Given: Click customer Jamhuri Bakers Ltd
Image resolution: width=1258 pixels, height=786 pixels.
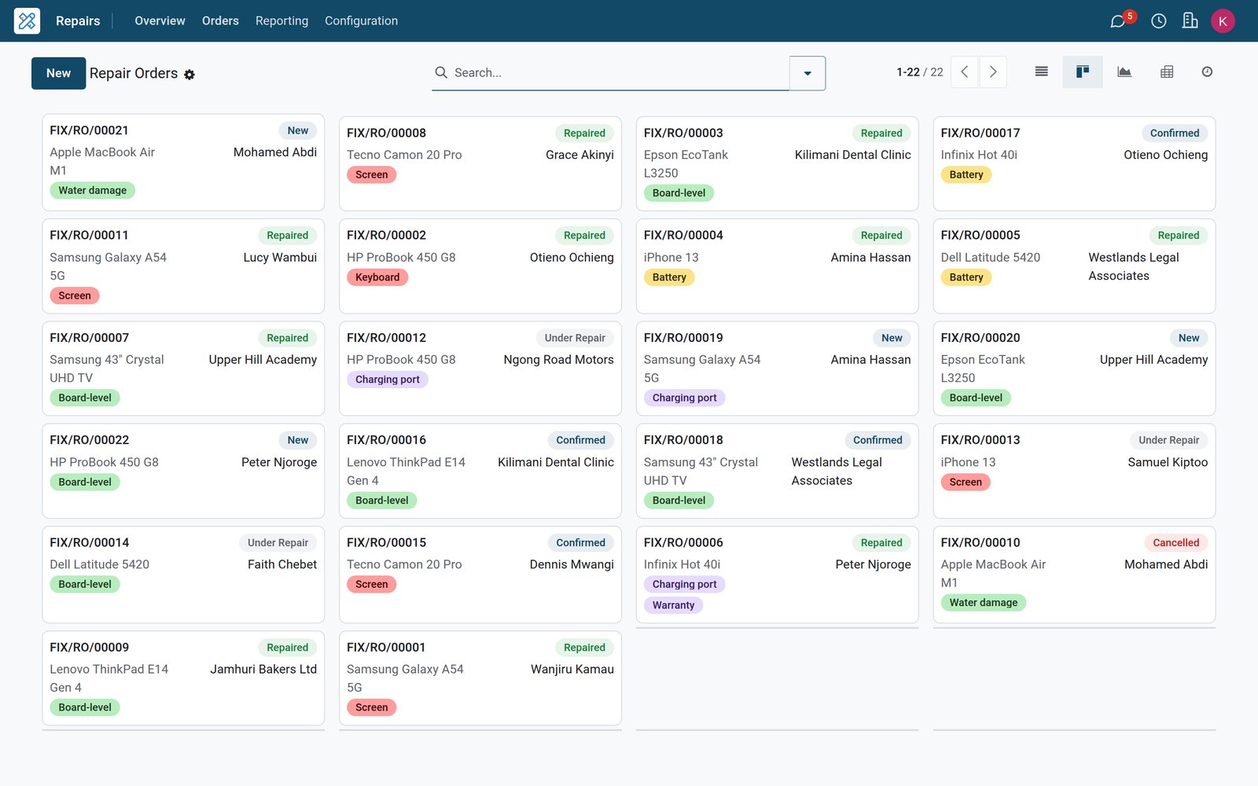Looking at the screenshot, I should [x=263, y=669].
